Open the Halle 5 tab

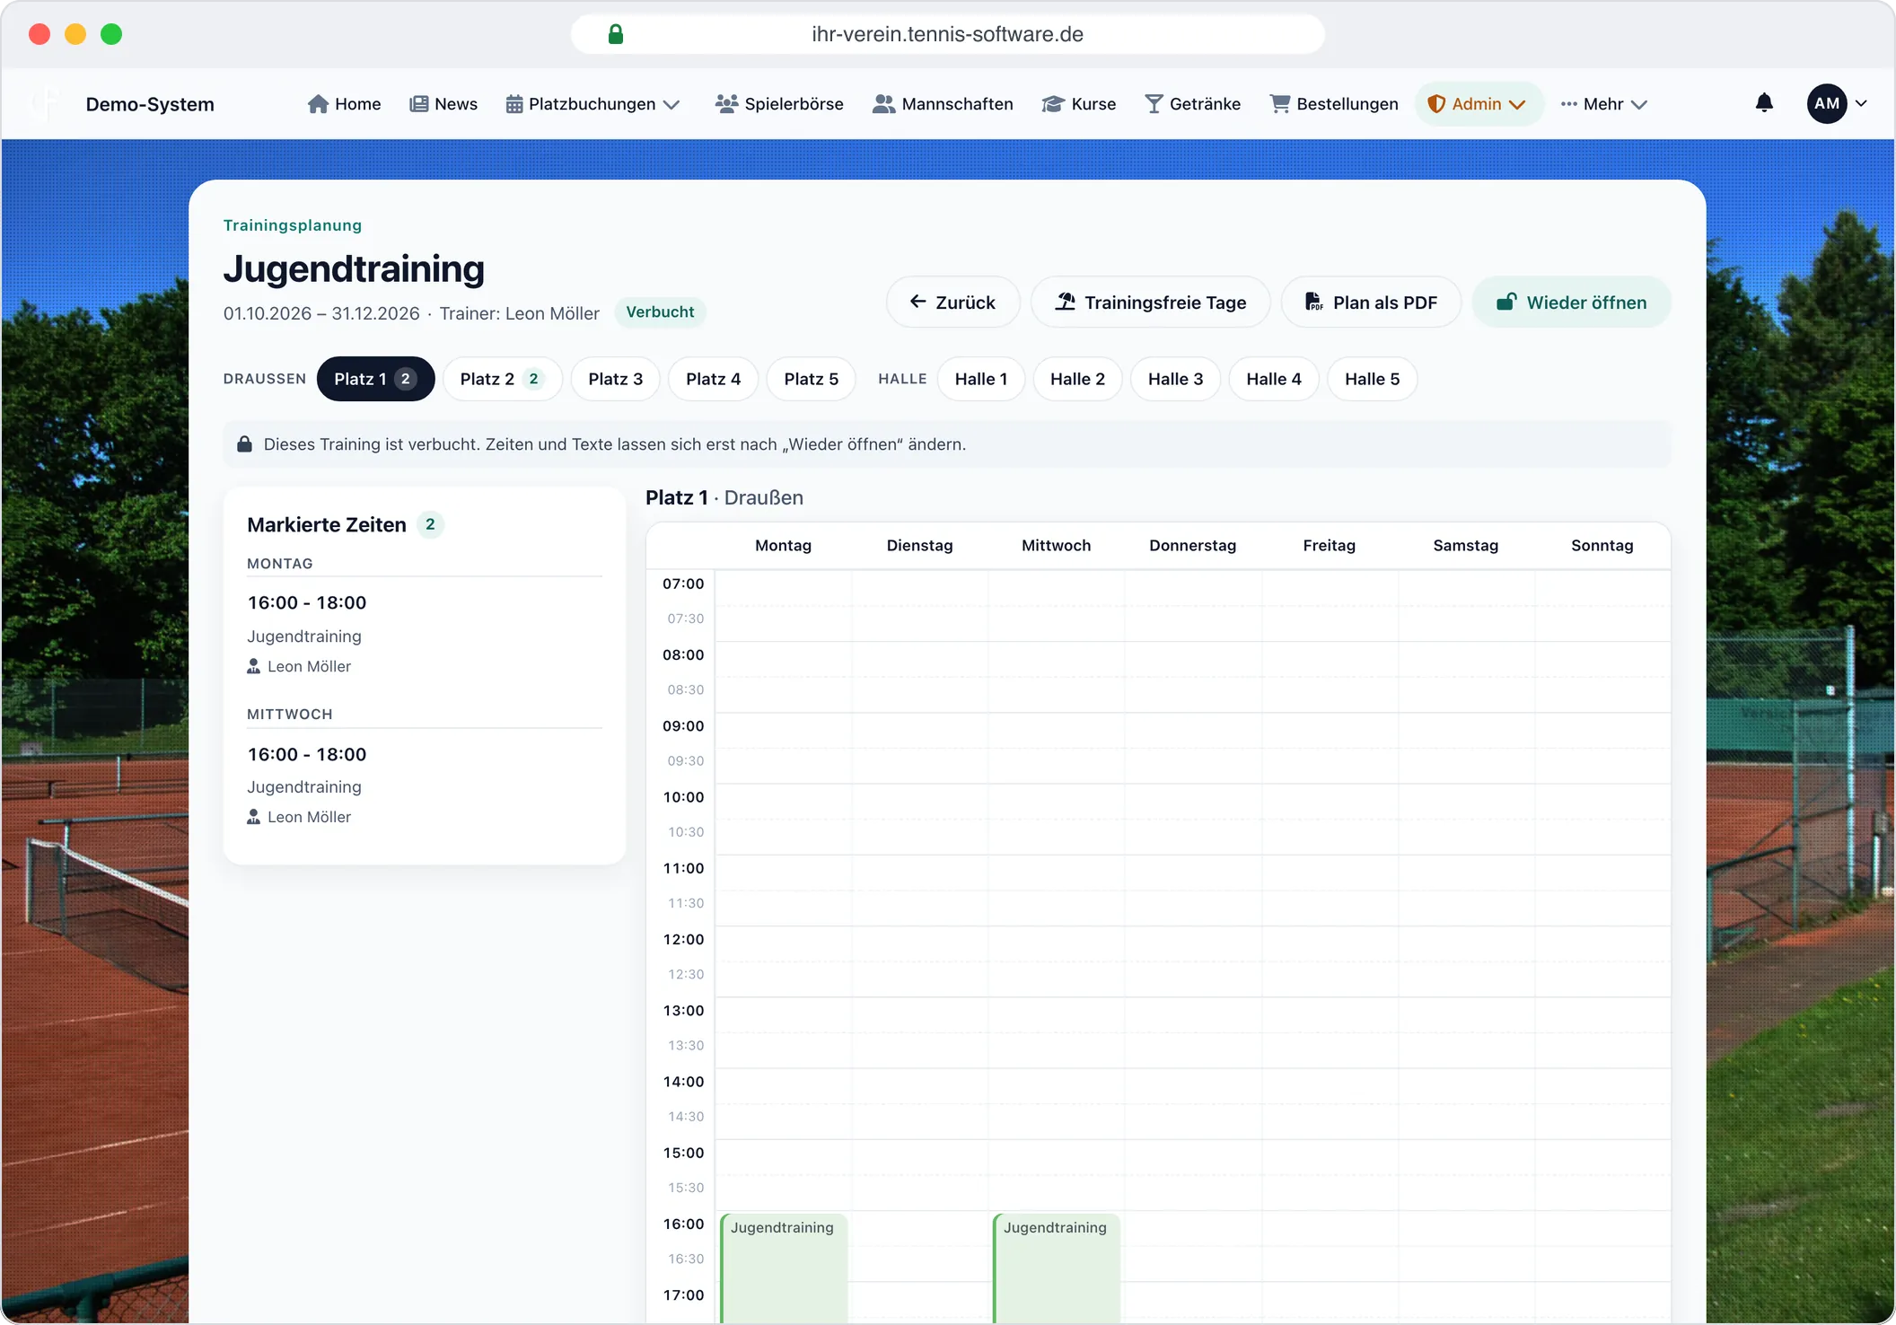pos(1373,379)
